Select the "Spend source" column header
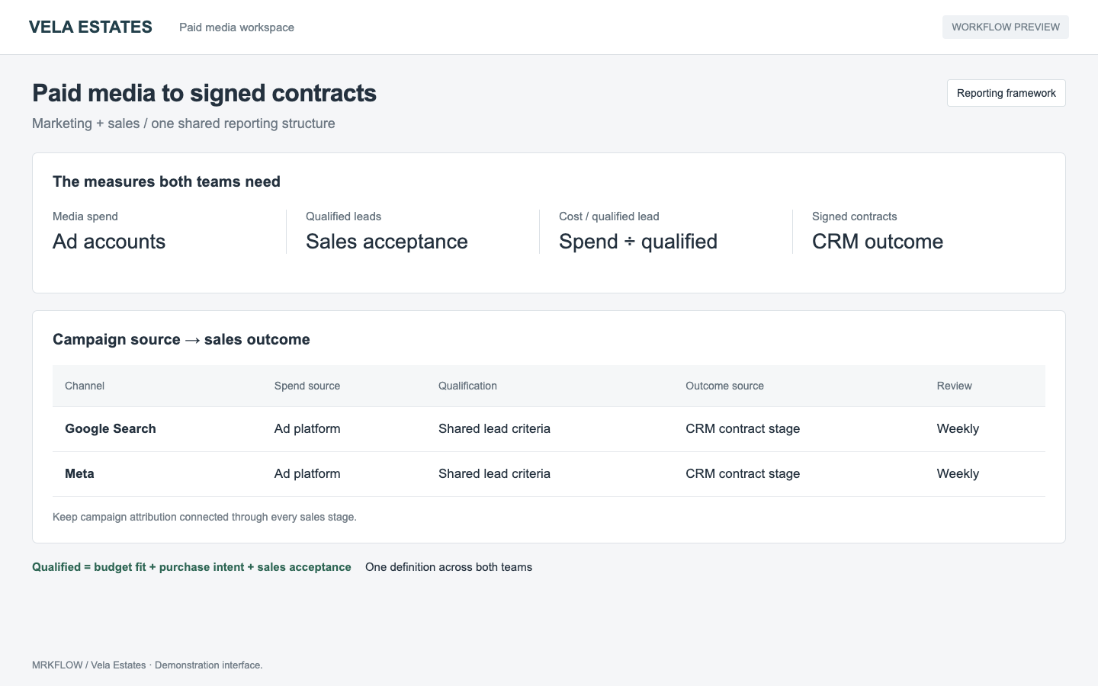Image resolution: width=1098 pixels, height=686 pixels. pyautogui.click(x=307, y=386)
